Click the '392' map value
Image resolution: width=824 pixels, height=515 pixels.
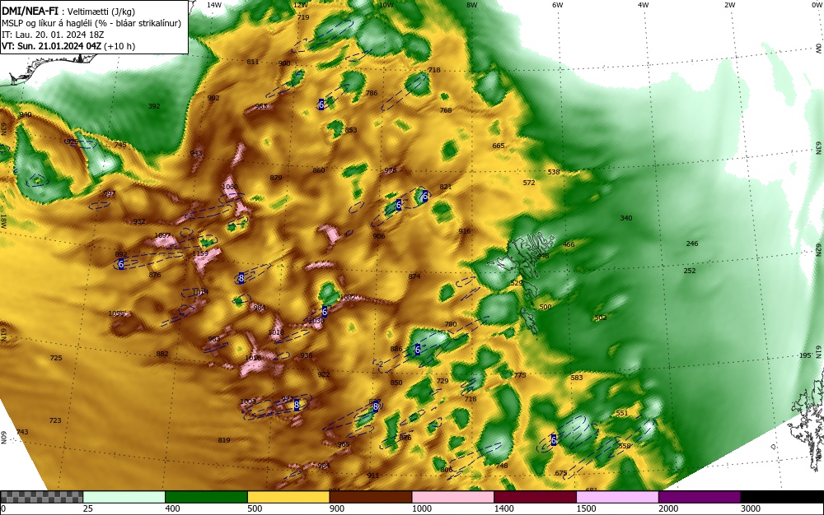pos(154,106)
